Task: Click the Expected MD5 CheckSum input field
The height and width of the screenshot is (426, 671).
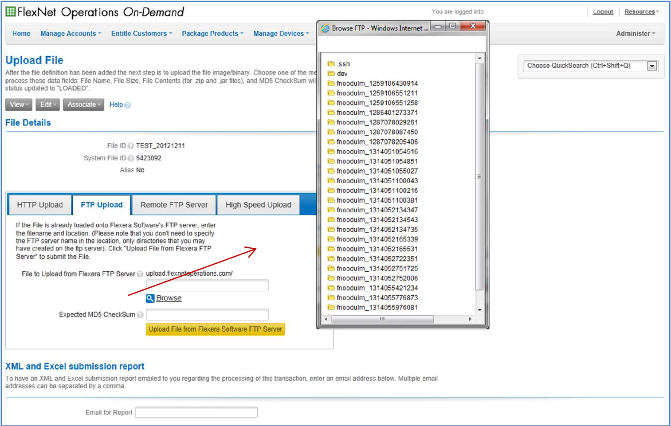Action: coord(207,315)
